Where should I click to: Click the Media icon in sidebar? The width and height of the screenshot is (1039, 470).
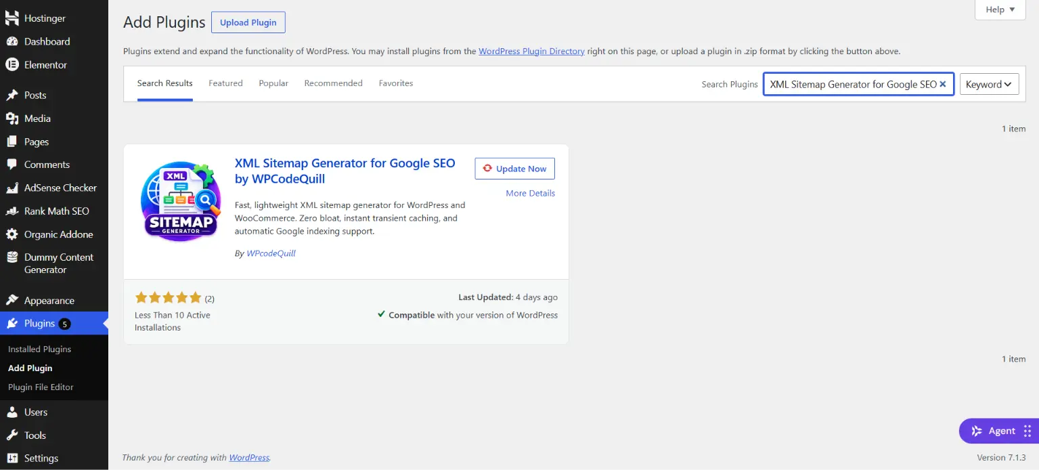point(12,119)
